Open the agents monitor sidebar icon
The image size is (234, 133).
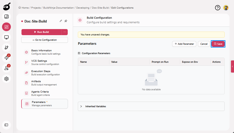[x=6, y=37]
